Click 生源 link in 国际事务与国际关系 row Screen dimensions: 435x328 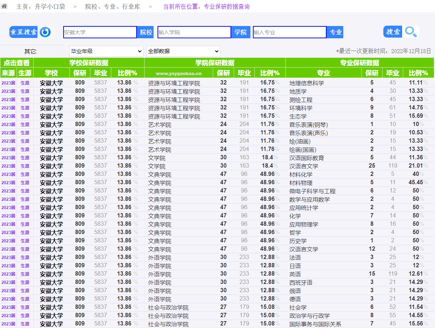click(25, 324)
